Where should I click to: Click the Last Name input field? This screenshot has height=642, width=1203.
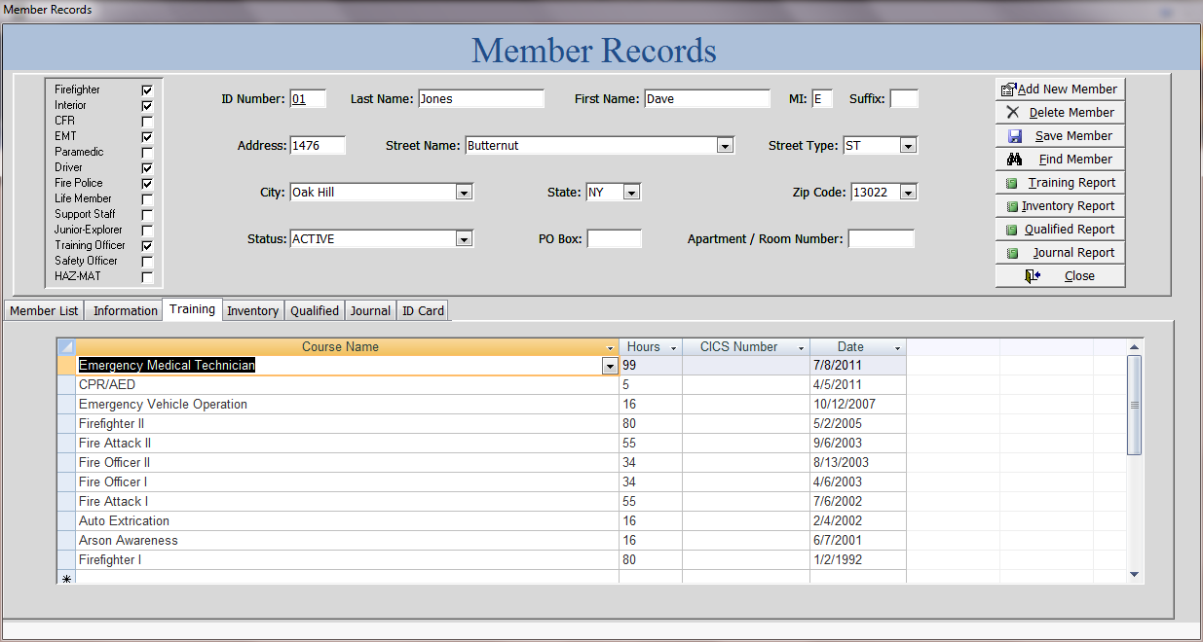pos(480,99)
